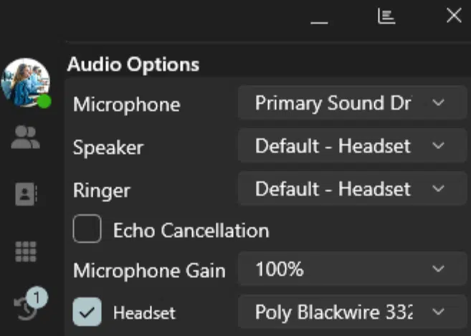The width and height of the screenshot is (471, 336).
Task: Click the Echo Cancellation label text
Action: pos(191,231)
